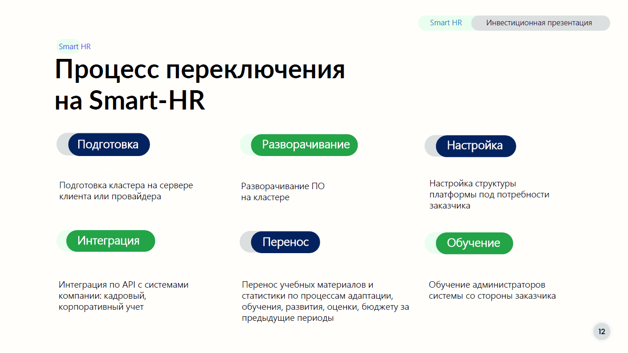Click the small Smart HR label above title

pos(75,46)
